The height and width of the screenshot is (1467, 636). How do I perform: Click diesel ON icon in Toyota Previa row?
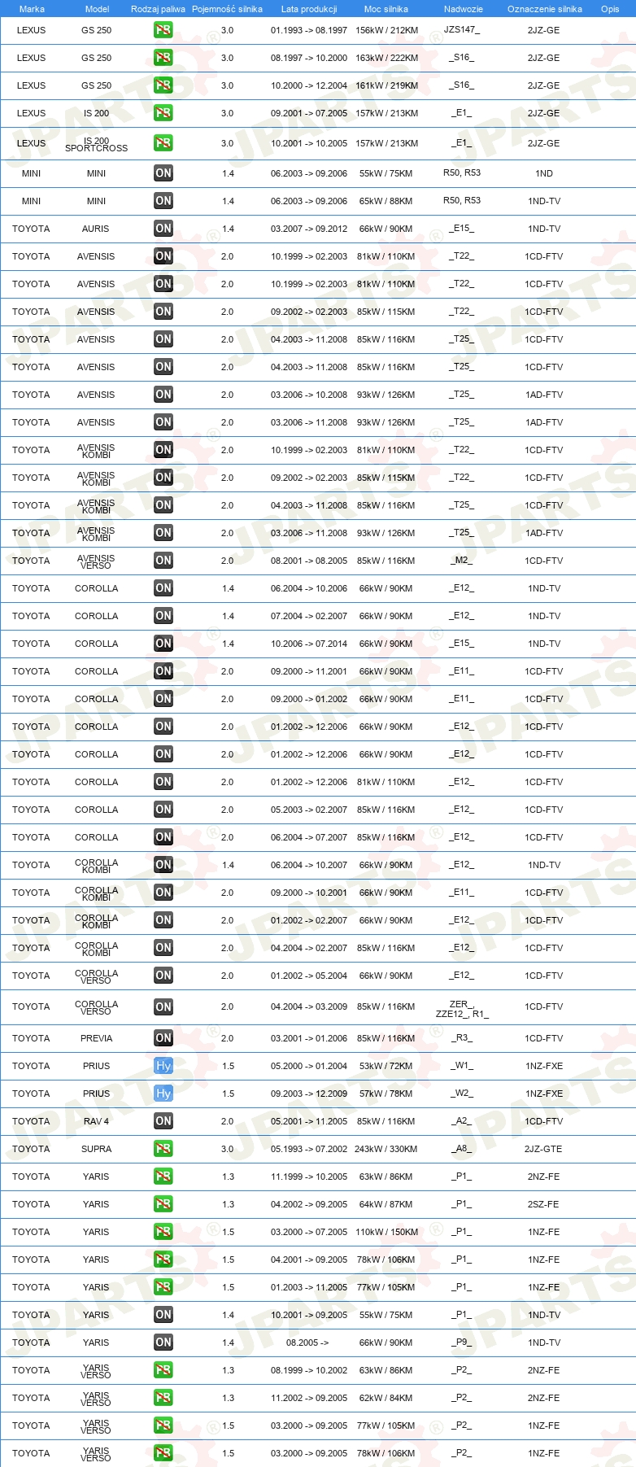click(x=163, y=1038)
